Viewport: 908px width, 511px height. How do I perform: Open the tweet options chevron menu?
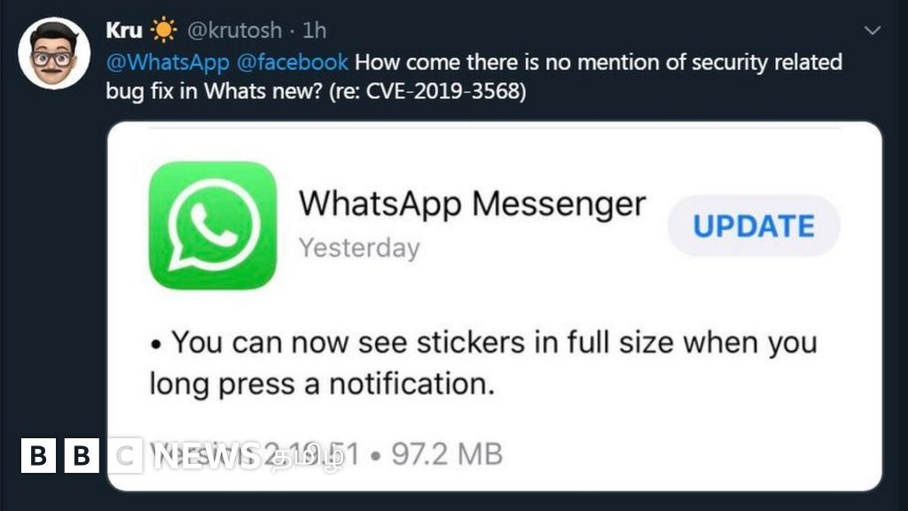coord(873,30)
